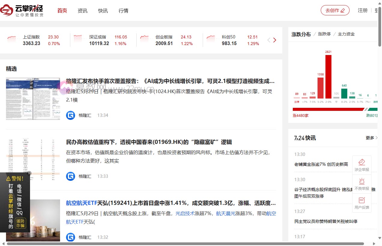Screen dimensions: 382x246
Task: Switch to the 涨跌停 tab
Action: click(324, 34)
